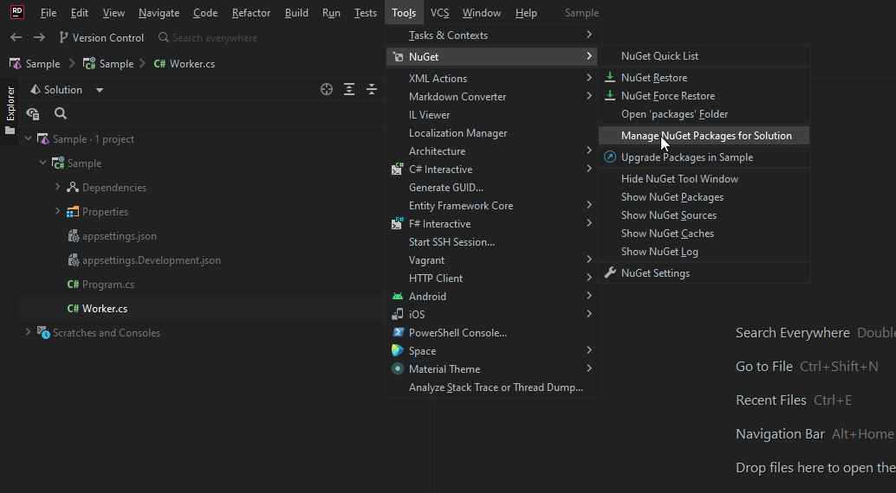Open the Build menu
Screen dimensions: 896x493
point(296,13)
